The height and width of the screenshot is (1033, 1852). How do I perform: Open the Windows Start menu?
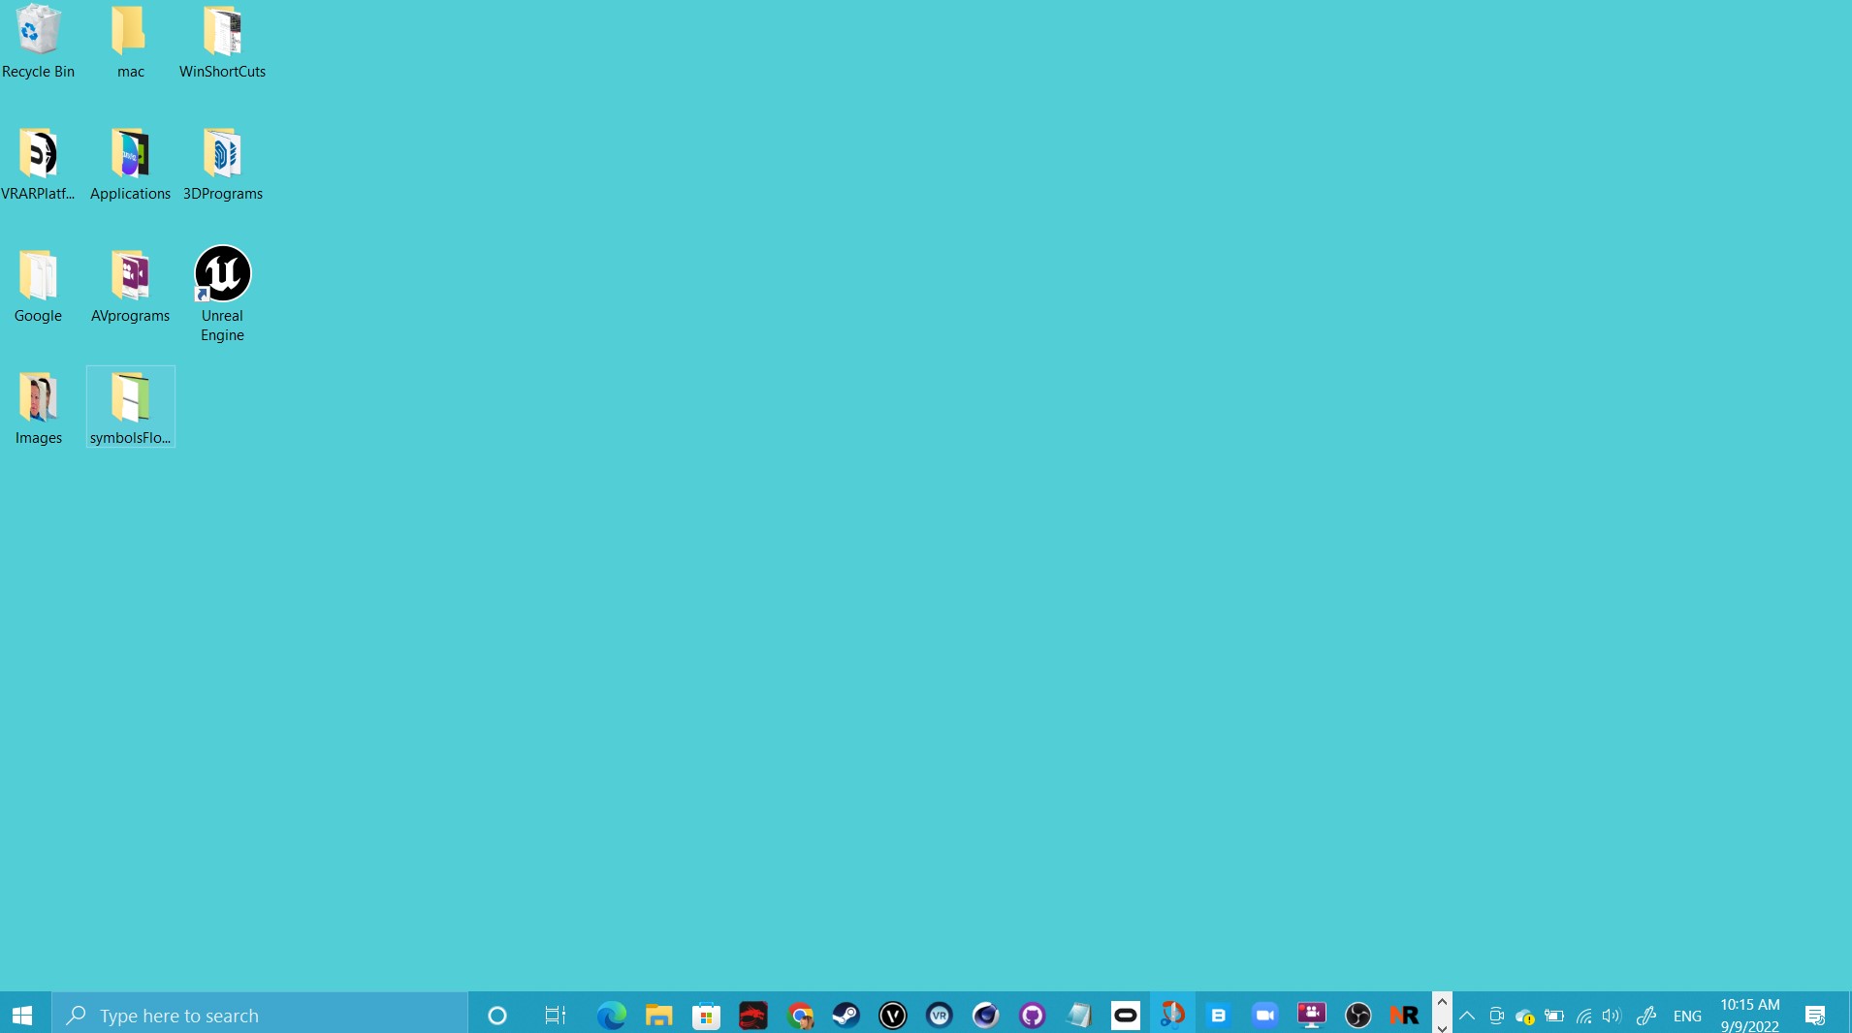pyautogui.click(x=23, y=1015)
